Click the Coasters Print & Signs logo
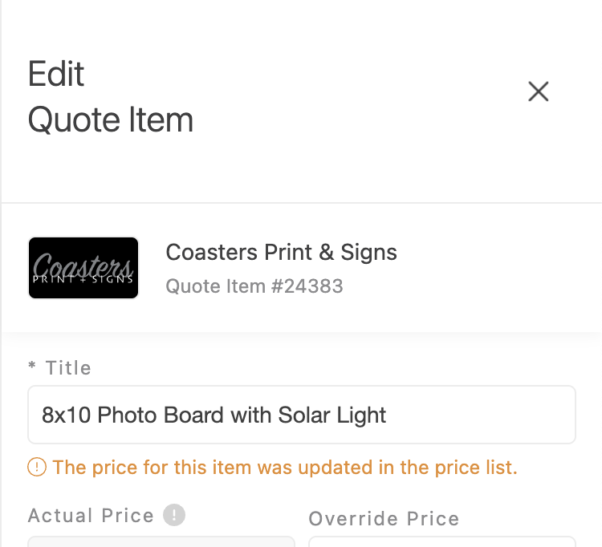602x547 pixels. pos(83,268)
